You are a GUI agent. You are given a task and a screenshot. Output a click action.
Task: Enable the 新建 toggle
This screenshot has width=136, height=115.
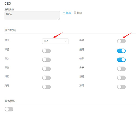point(121,41)
